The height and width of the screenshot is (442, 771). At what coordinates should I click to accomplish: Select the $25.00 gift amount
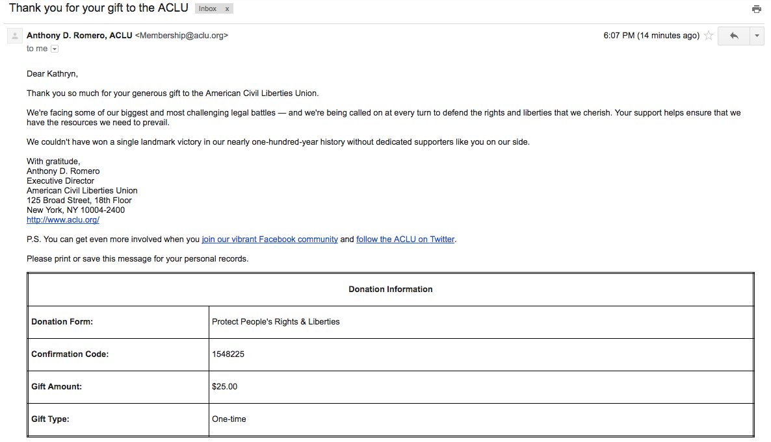225,386
